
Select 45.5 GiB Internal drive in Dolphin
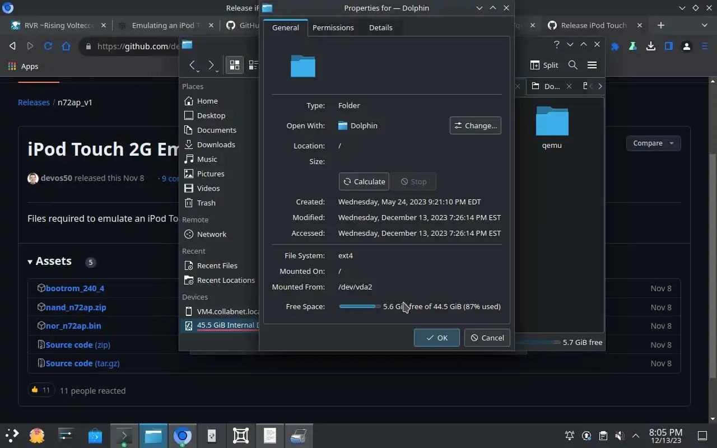pyautogui.click(x=220, y=325)
